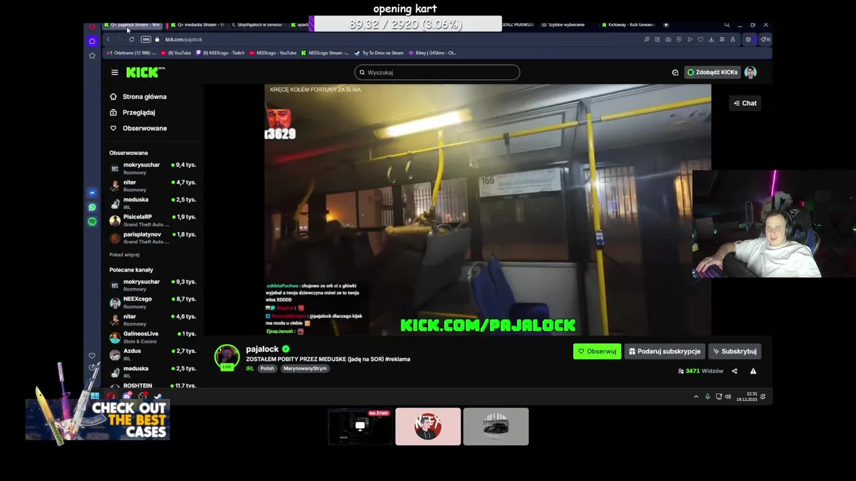Open mokrysuchar channel in the Obserwowane list
Image resolution: width=856 pixels, height=481 pixels.
coord(152,168)
